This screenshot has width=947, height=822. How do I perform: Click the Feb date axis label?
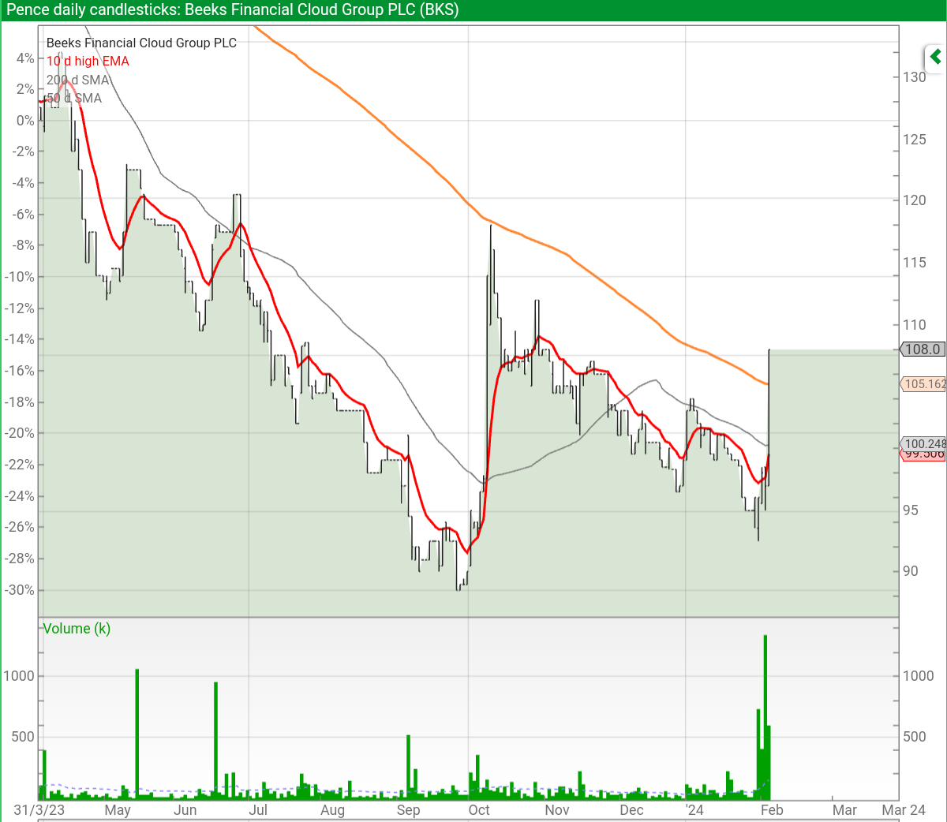coord(772,810)
